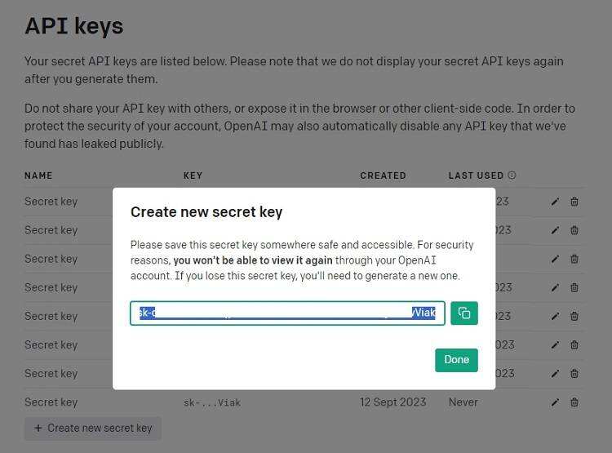
Task: Revoke the second secret key via trash icon
Action: click(x=574, y=230)
